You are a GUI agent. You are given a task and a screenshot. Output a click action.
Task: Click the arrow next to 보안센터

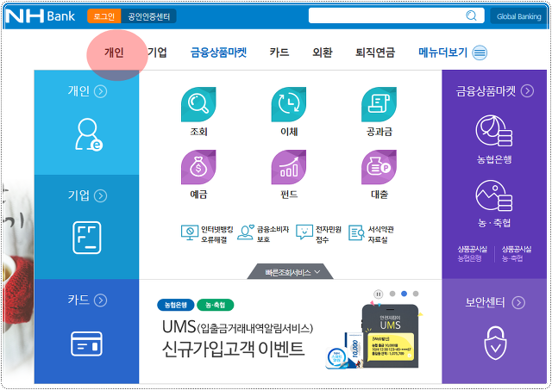(x=518, y=302)
